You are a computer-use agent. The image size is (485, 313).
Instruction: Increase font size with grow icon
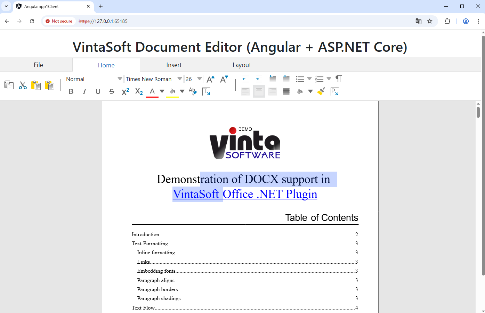click(210, 79)
